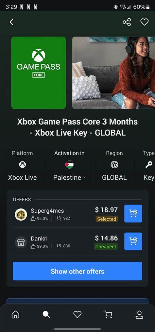Viewport: 155px width, 332px height.
Task: Open the Home tab in bottom bar
Action: (15, 315)
